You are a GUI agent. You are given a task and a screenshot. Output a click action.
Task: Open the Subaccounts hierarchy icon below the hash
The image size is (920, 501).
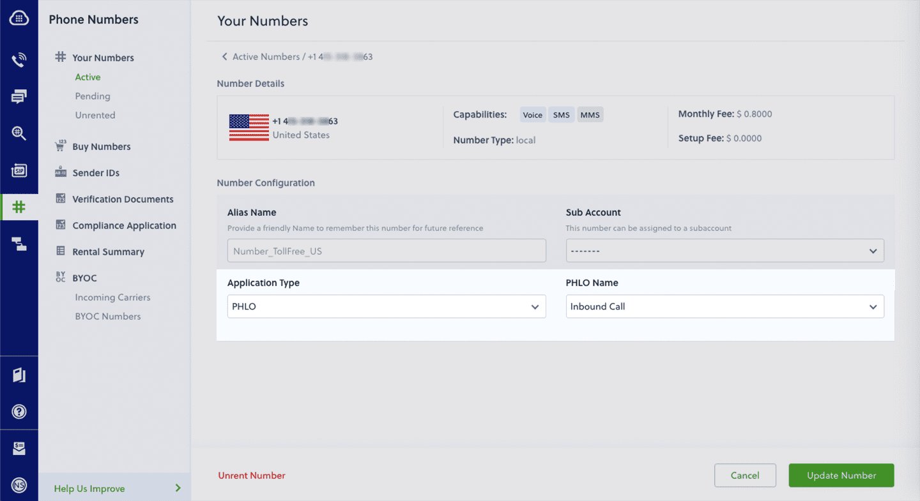[x=19, y=244]
